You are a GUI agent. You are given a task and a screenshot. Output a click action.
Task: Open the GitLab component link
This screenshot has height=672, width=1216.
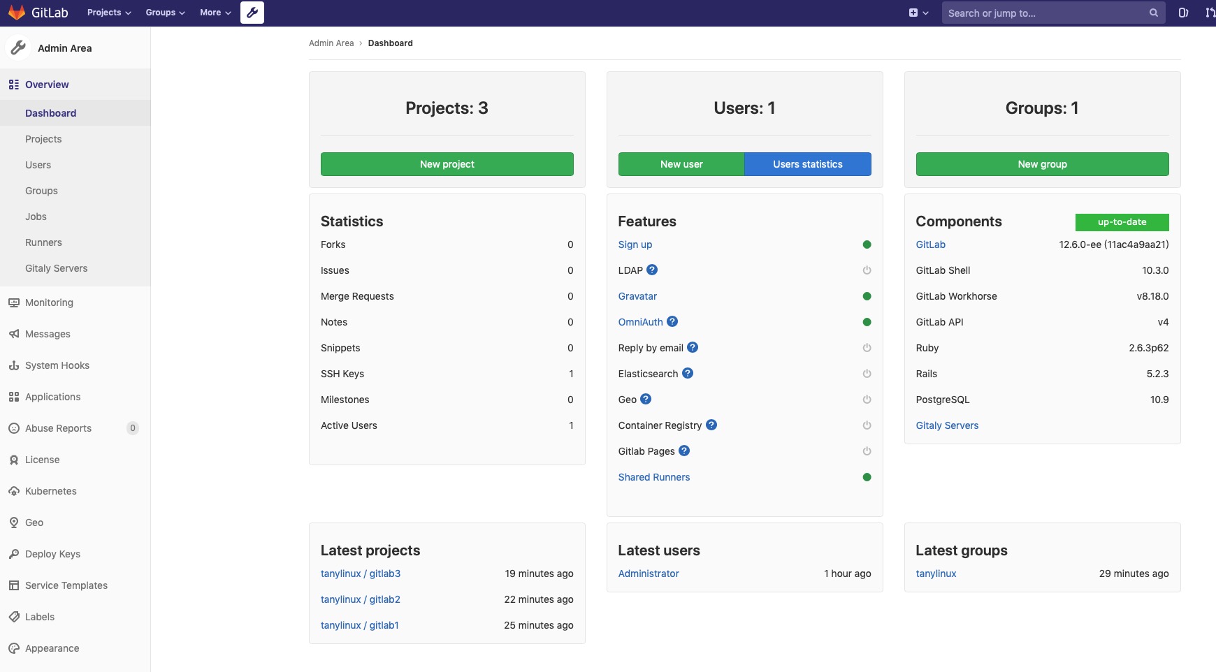930,244
